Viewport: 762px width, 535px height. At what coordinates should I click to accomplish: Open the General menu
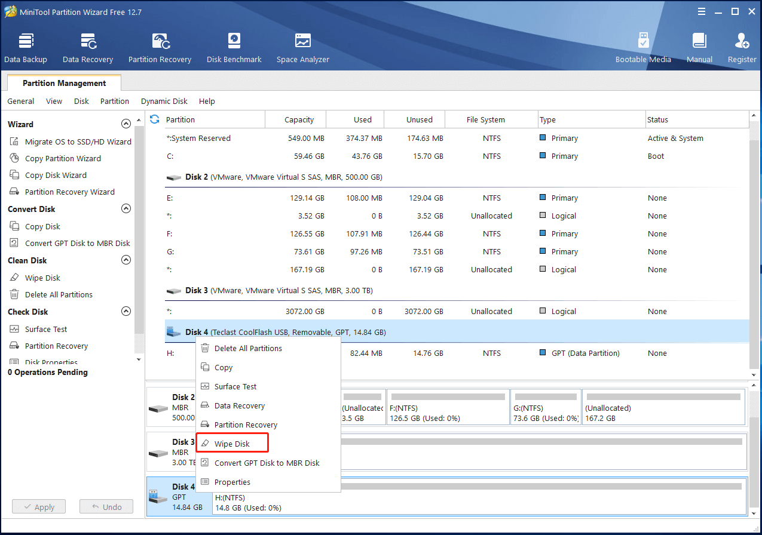tap(20, 101)
